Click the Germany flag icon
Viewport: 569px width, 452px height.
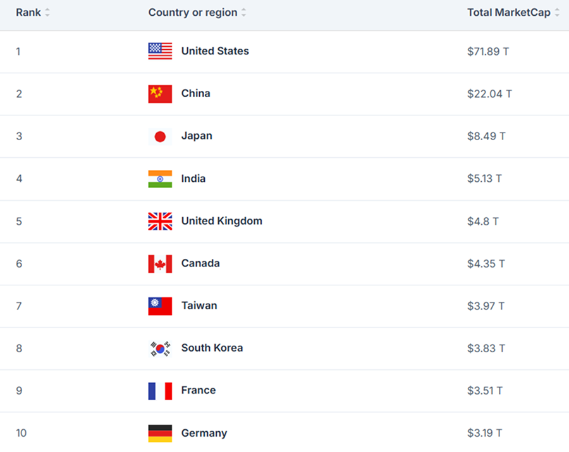pyautogui.click(x=160, y=433)
